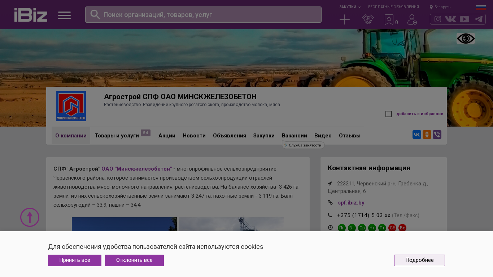Share company page on Odnoklassniki
Screen dimensions: 493x277
click(x=427, y=135)
